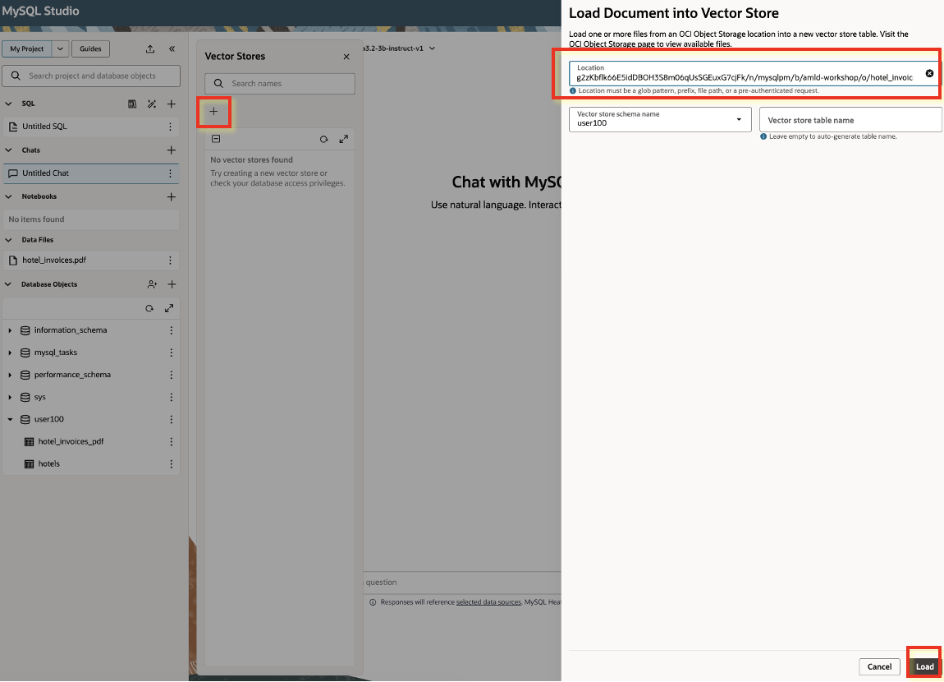The width and height of the screenshot is (944, 682).
Task: Click the upload icon in sidebar header
Action: [x=150, y=48]
